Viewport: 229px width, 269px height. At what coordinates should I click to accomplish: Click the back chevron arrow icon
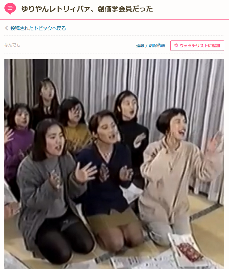7,28
